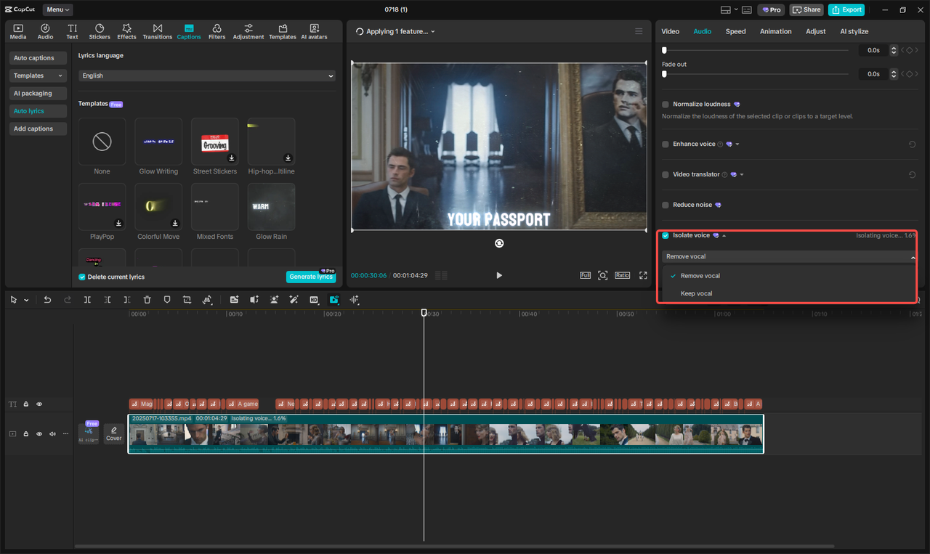The width and height of the screenshot is (930, 554).
Task: Enter fullscreen preview with the expand icon
Action: click(x=643, y=275)
